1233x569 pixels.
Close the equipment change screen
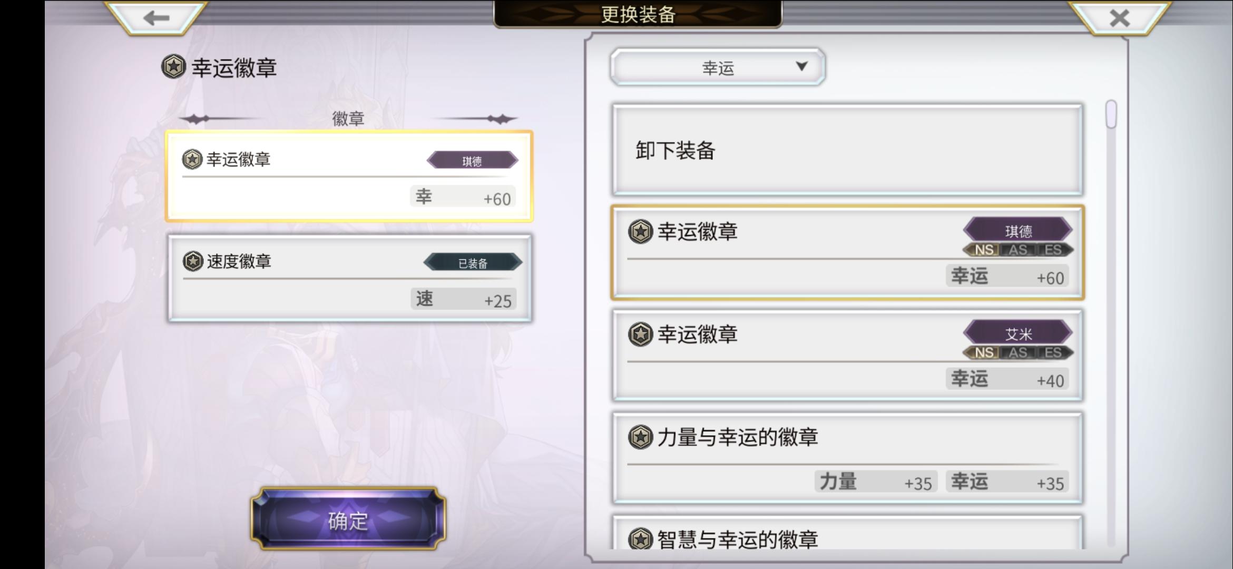click(x=1119, y=18)
